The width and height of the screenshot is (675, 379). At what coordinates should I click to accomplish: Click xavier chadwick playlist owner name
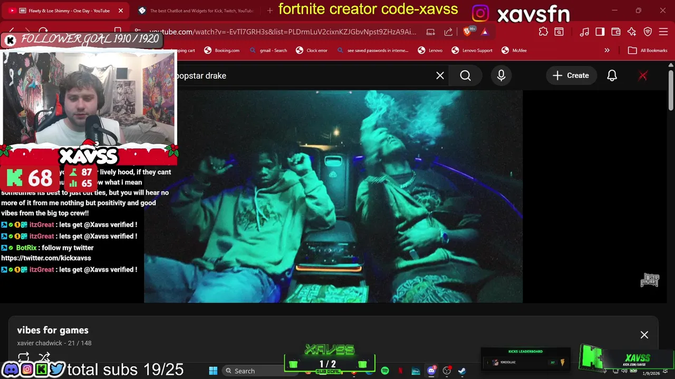(x=41, y=343)
